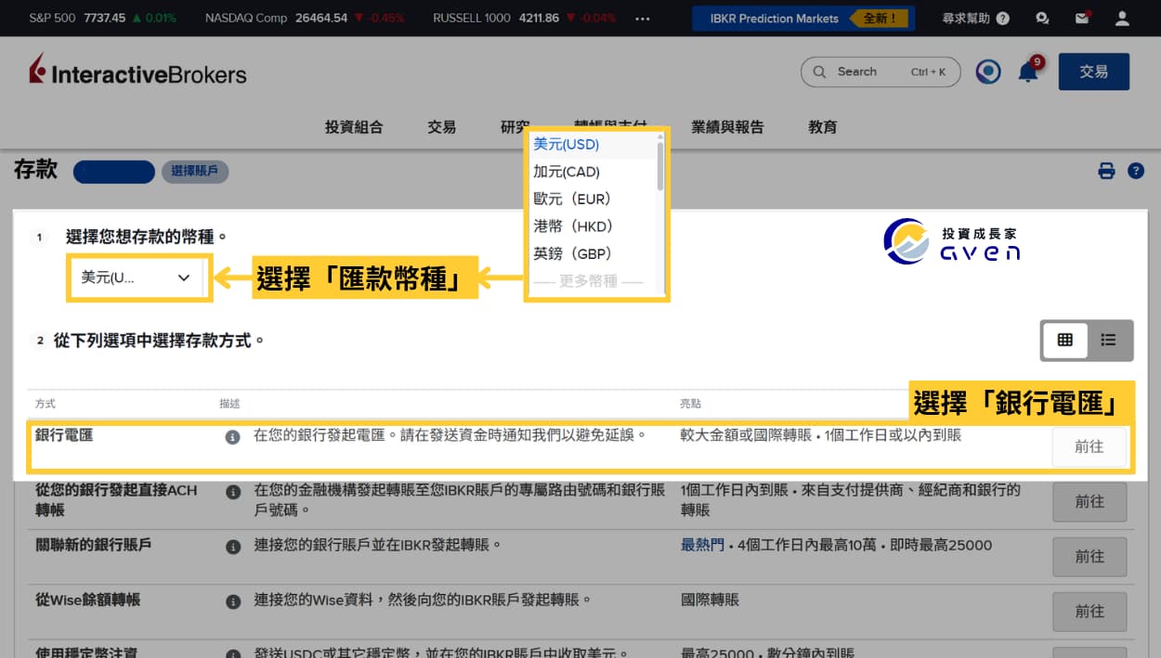Open the IBot circular assistant icon
The width and height of the screenshot is (1161, 658).
tap(988, 71)
